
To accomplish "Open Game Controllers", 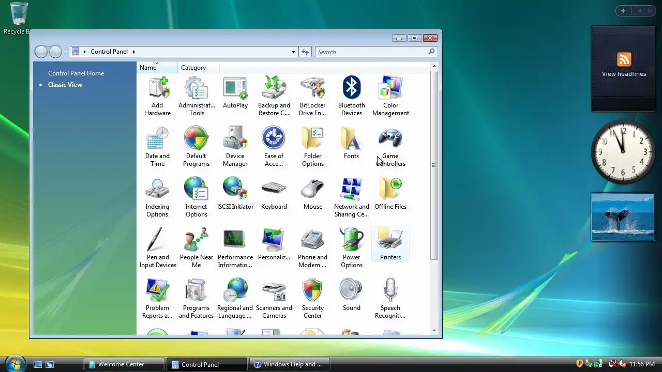I will click(x=390, y=147).
